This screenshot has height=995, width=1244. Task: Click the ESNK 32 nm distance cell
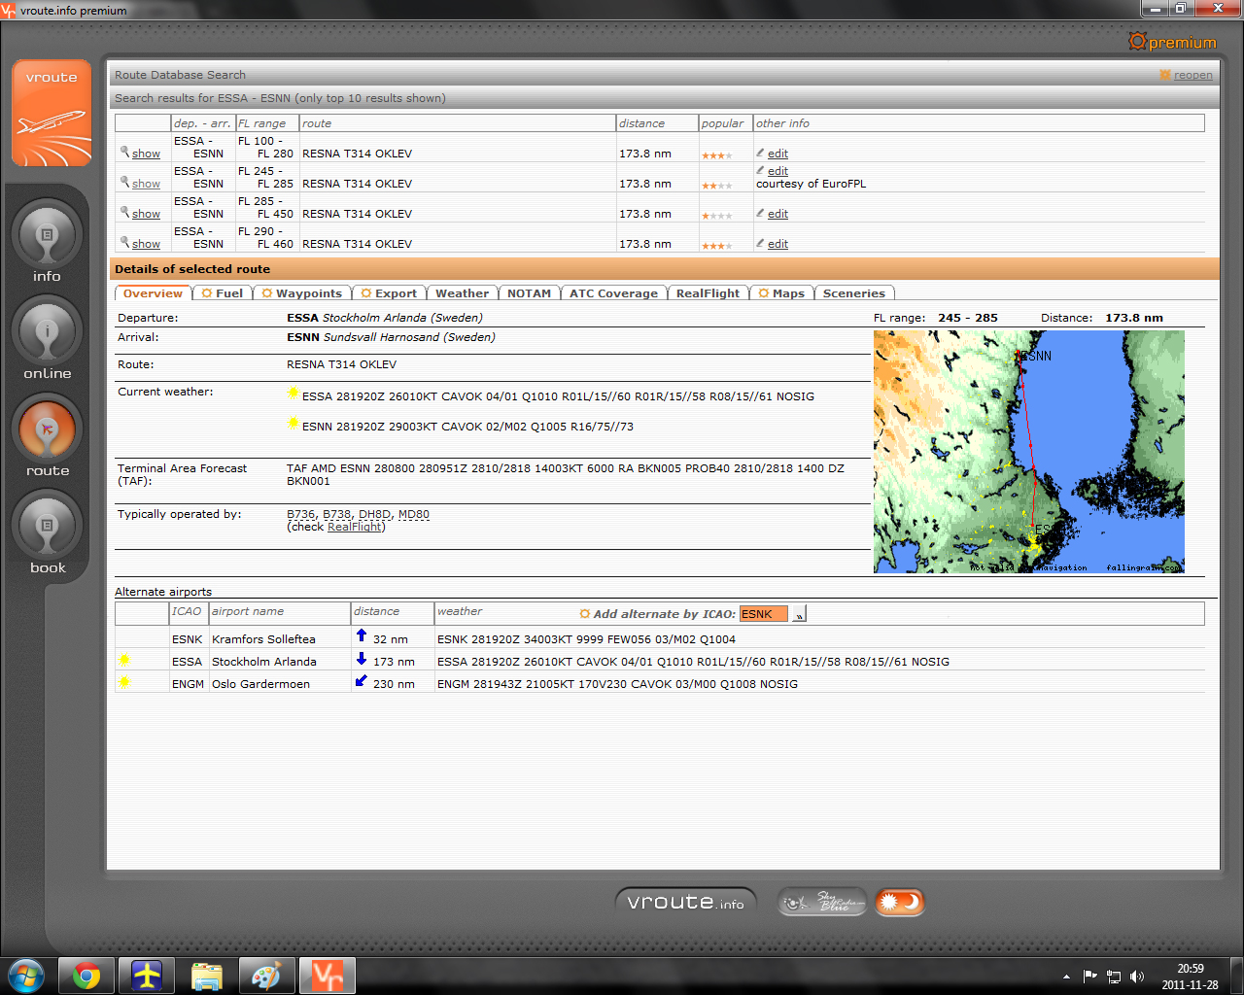pos(391,639)
